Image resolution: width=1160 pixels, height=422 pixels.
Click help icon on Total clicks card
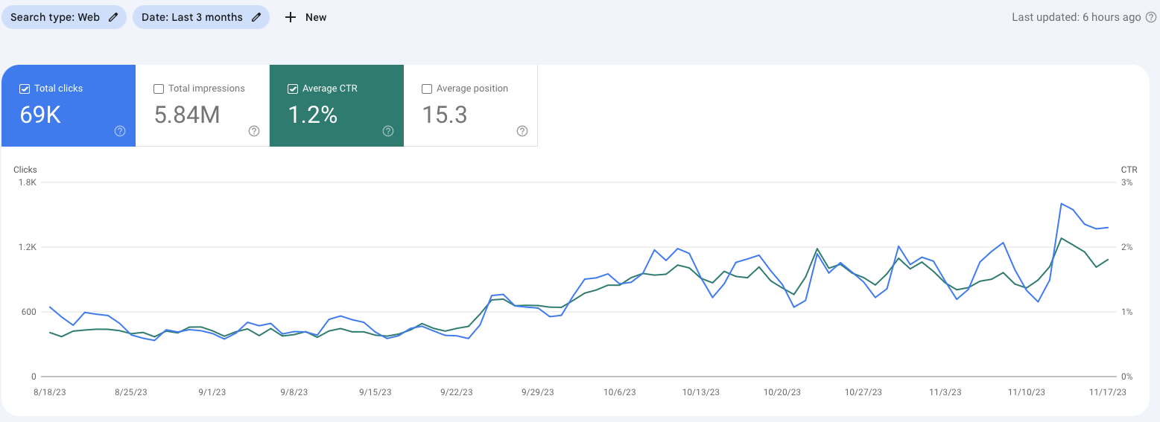120,131
